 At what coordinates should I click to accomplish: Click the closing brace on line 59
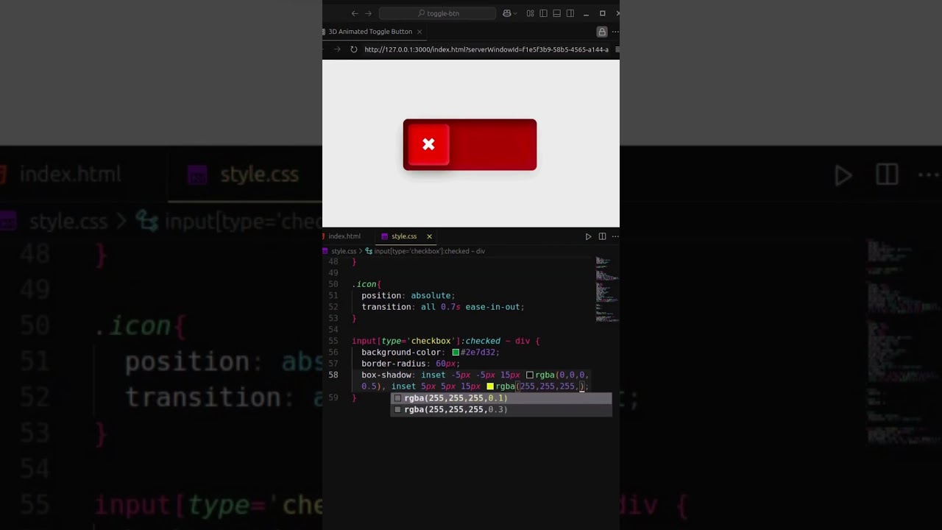pos(354,398)
